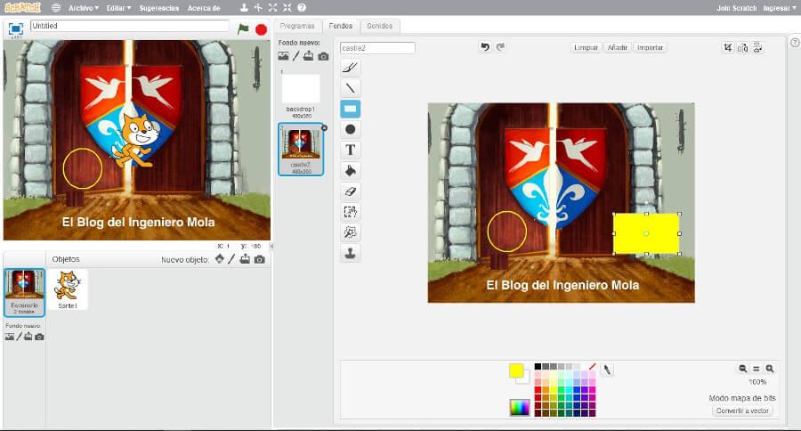Click Convertir a vector button
Viewport: 801px width, 431px height.
tap(742, 411)
